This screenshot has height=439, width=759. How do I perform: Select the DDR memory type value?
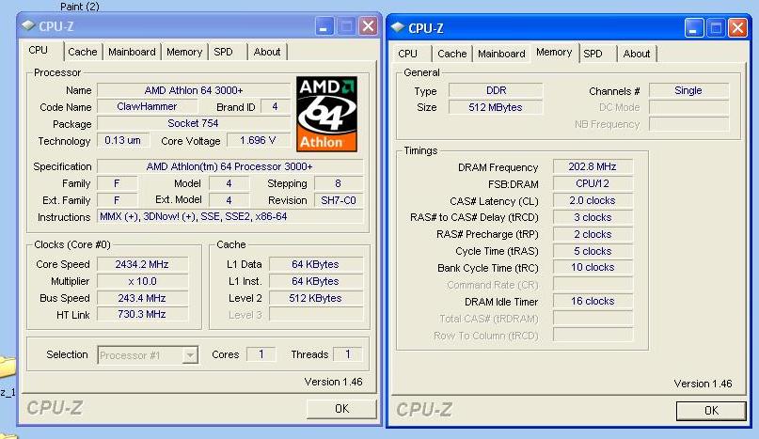coord(496,90)
